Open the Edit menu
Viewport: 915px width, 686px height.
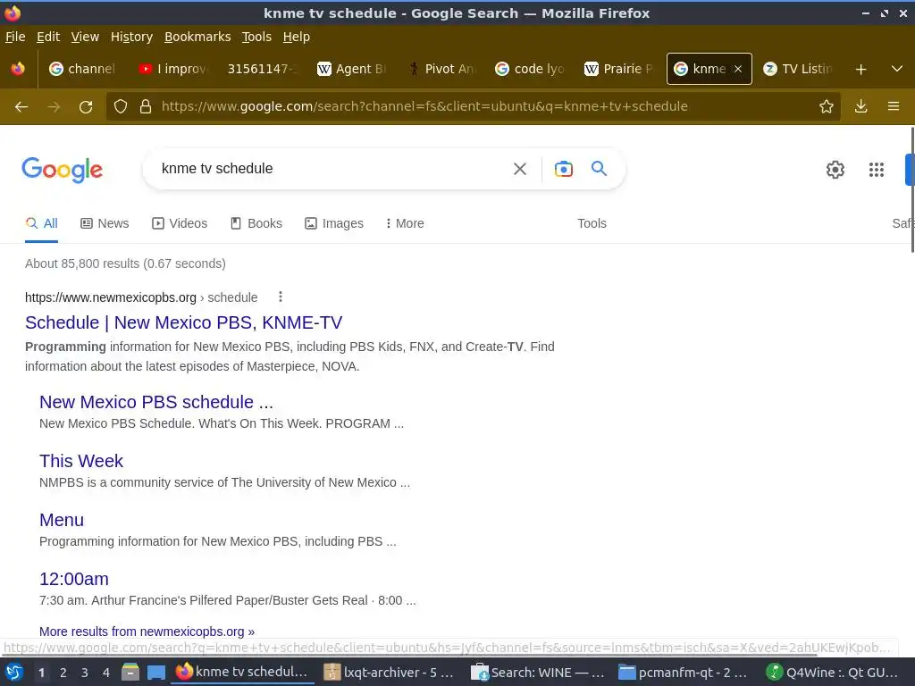coord(48,37)
